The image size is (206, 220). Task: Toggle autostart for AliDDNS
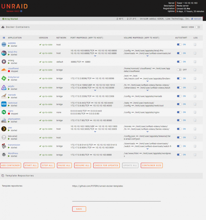pos(179,45)
